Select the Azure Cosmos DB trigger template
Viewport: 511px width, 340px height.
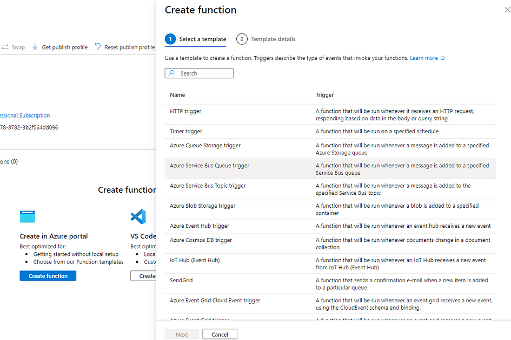(330, 243)
